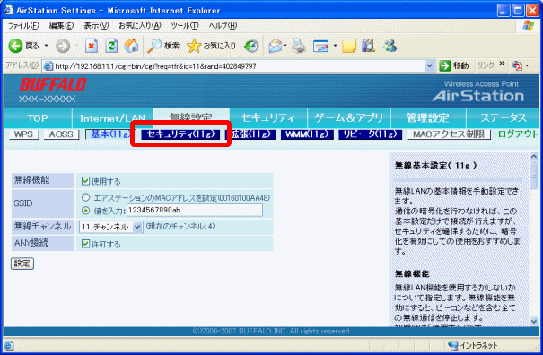The image size is (543, 355).
Task: Click the browser Forward arrow
Action: tap(63, 46)
